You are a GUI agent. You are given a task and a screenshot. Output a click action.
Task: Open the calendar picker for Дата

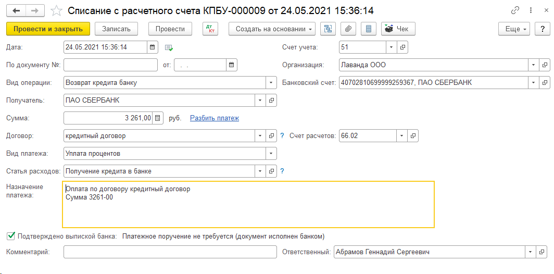tap(152, 47)
